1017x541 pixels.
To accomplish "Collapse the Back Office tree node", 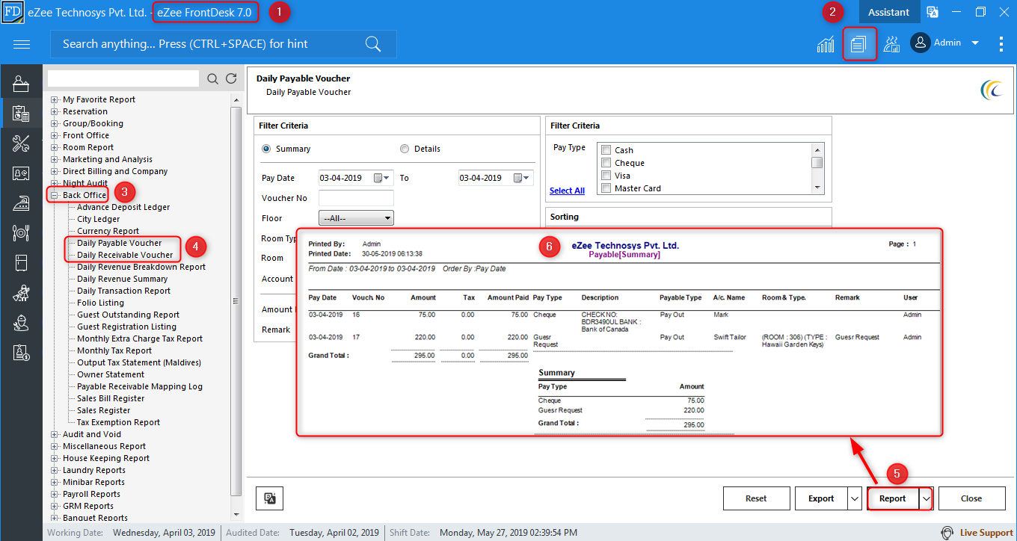I will tap(54, 195).
